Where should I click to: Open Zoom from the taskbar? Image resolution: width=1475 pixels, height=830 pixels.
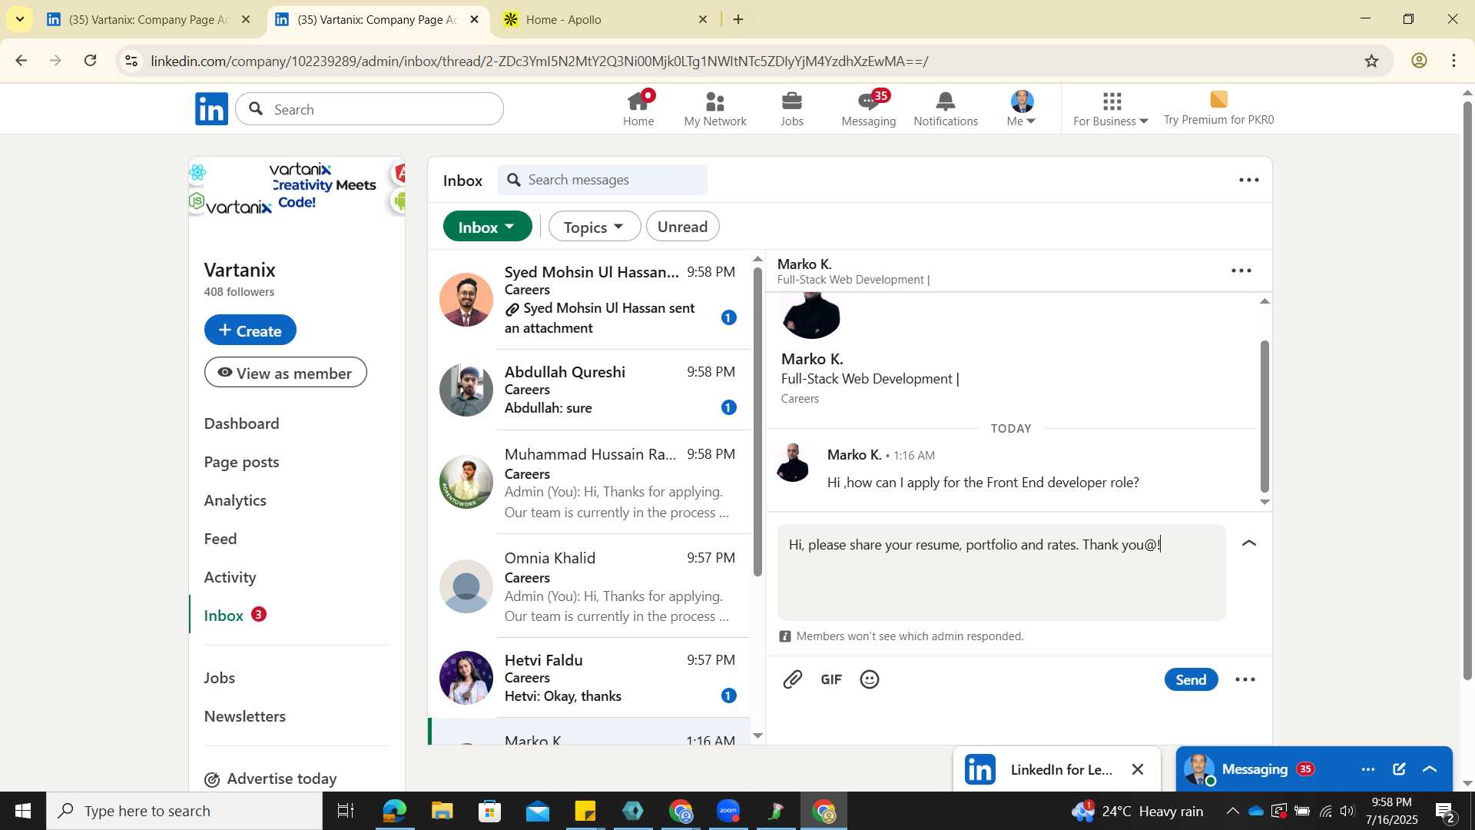[x=728, y=811]
